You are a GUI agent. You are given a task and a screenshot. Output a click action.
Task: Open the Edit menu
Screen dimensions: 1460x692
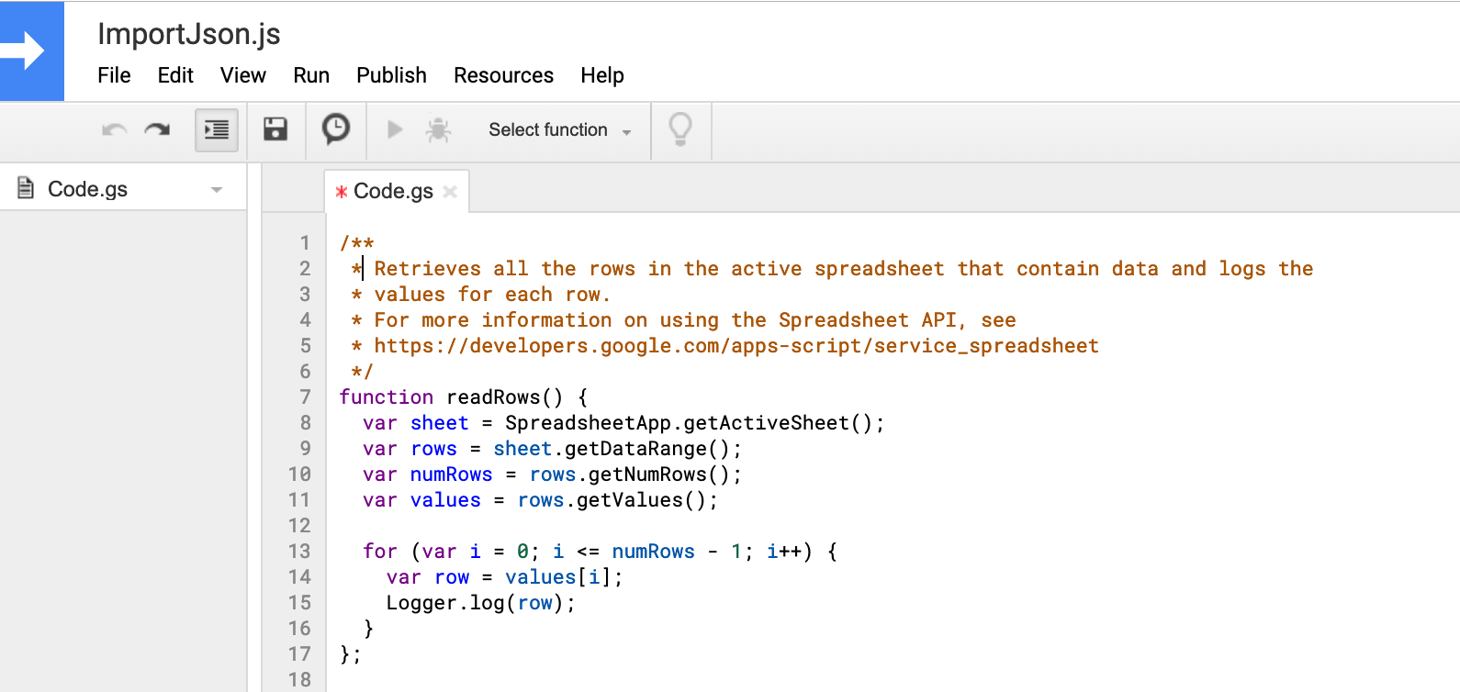click(x=175, y=75)
